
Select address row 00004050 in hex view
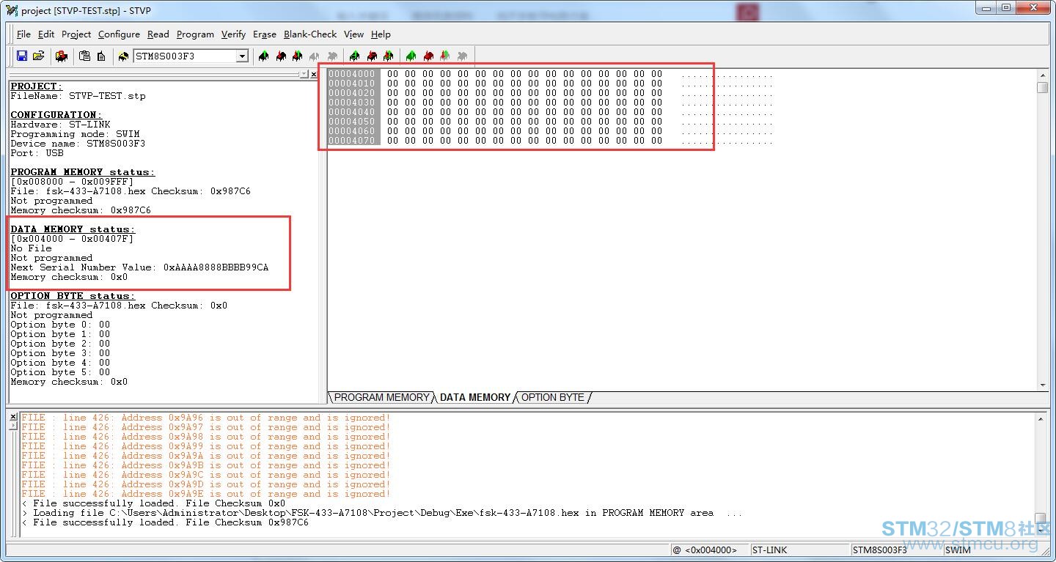(352, 122)
